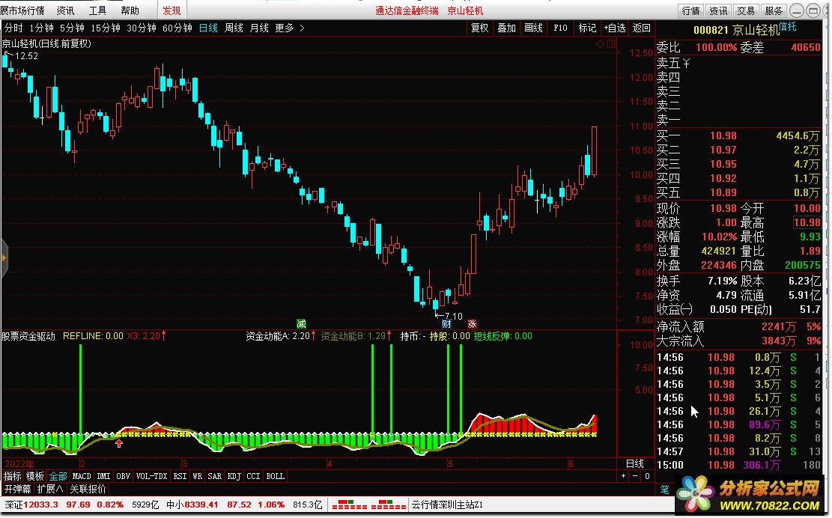Select the DMI indicator tab
The height and width of the screenshot is (518, 832).
(x=103, y=476)
